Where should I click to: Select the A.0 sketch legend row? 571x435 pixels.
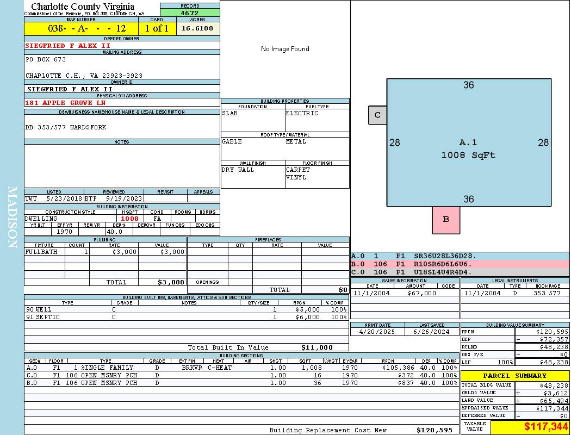click(460, 256)
